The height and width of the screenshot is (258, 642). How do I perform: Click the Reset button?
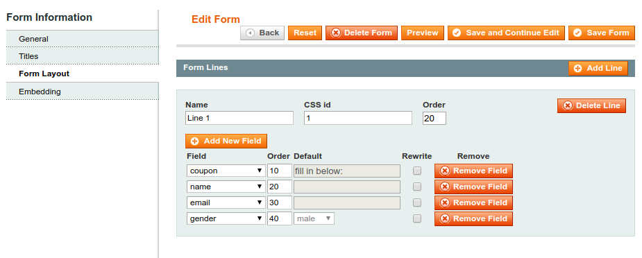click(x=305, y=33)
